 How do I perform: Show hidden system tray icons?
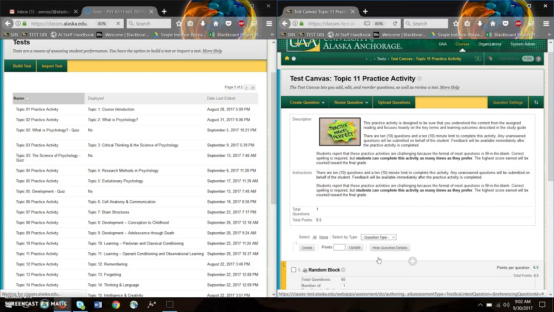480,305
